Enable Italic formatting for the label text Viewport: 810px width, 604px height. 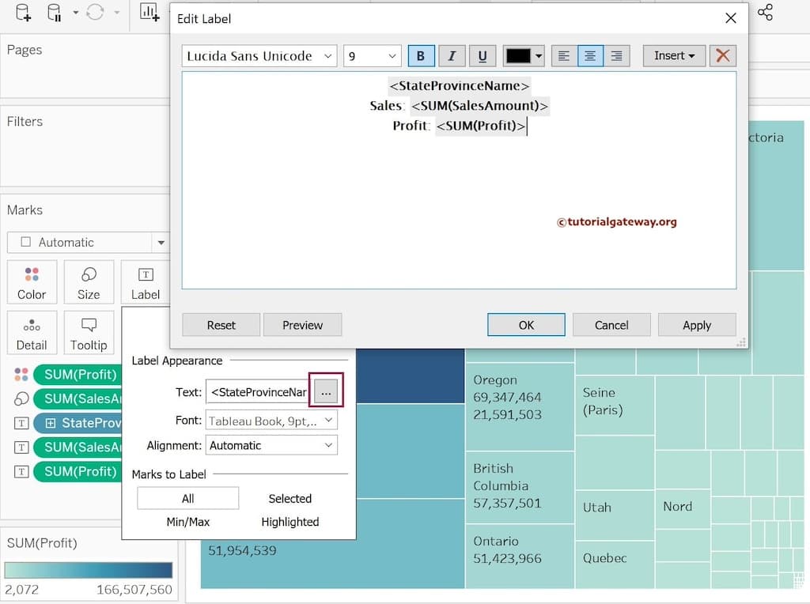(452, 55)
